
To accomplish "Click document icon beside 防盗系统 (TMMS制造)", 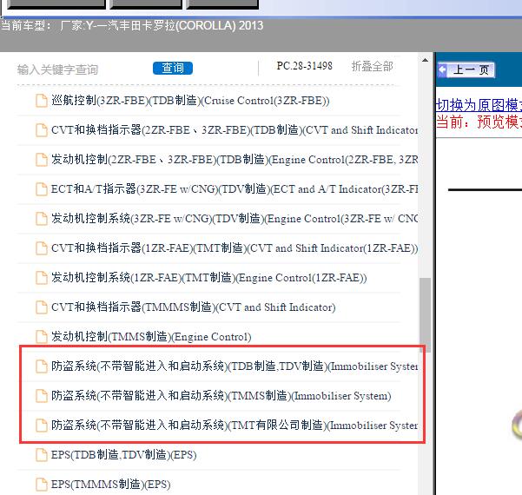I will coord(42,396).
